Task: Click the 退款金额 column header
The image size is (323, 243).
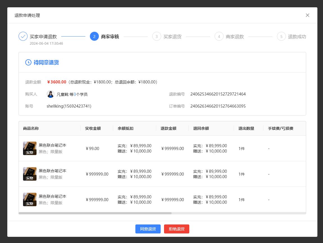Action: [169, 128]
